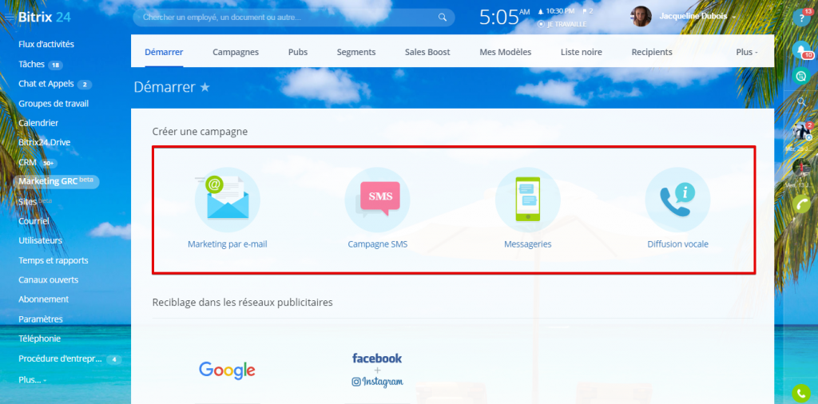This screenshot has height=404, width=818.
Task: Click the Marketing par e-mail link text
Action: point(228,244)
